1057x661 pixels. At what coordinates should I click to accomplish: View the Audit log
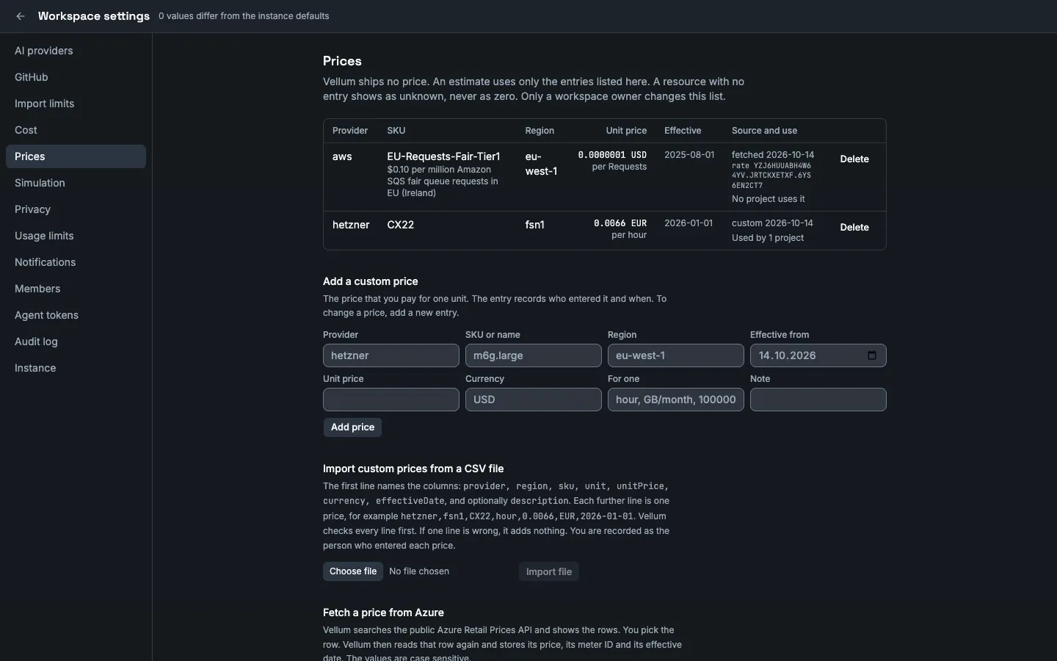(x=76, y=342)
